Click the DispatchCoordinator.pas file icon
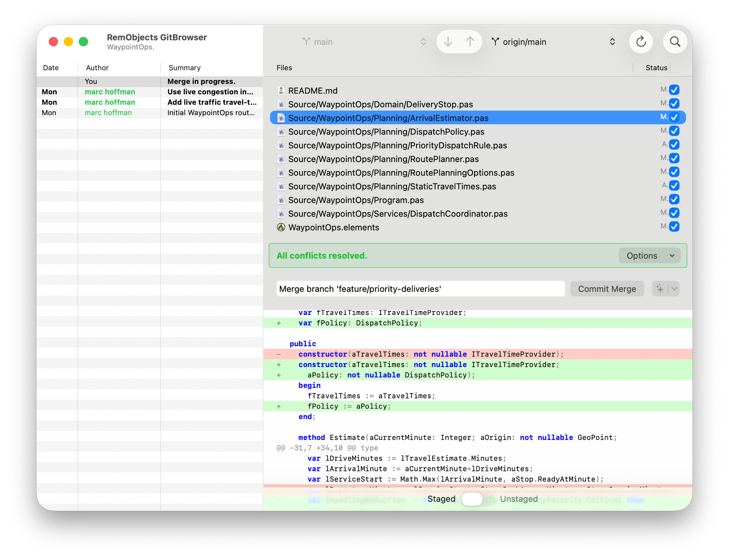 281,214
